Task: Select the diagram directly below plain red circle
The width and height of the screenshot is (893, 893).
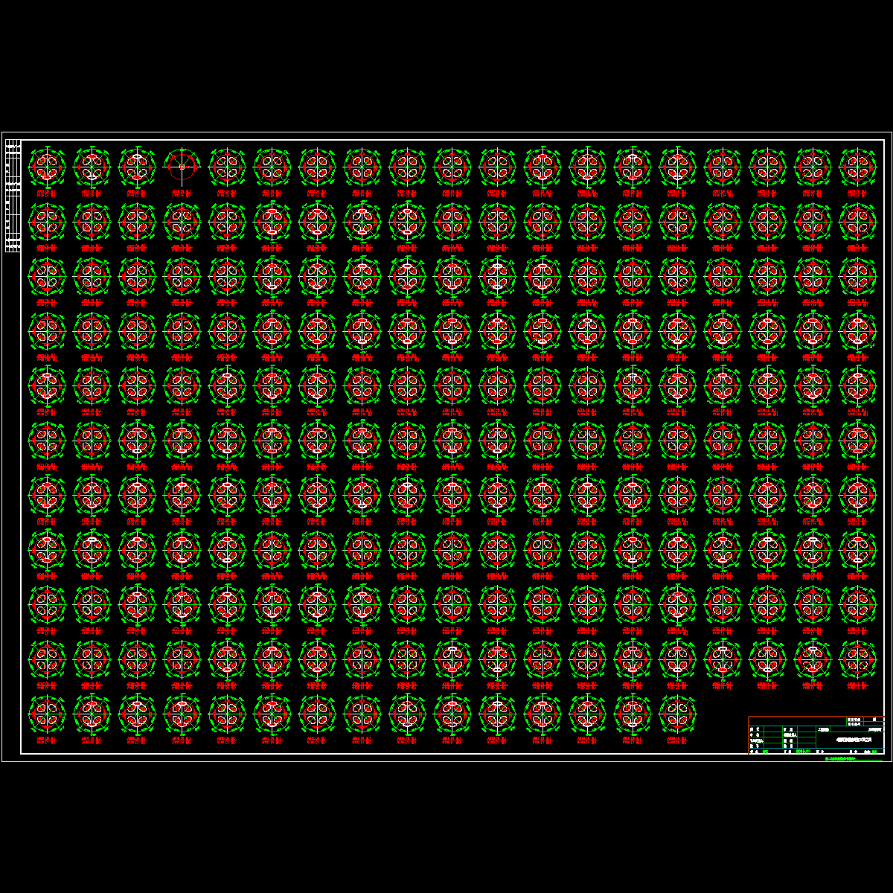Action: tap(182, 221)
